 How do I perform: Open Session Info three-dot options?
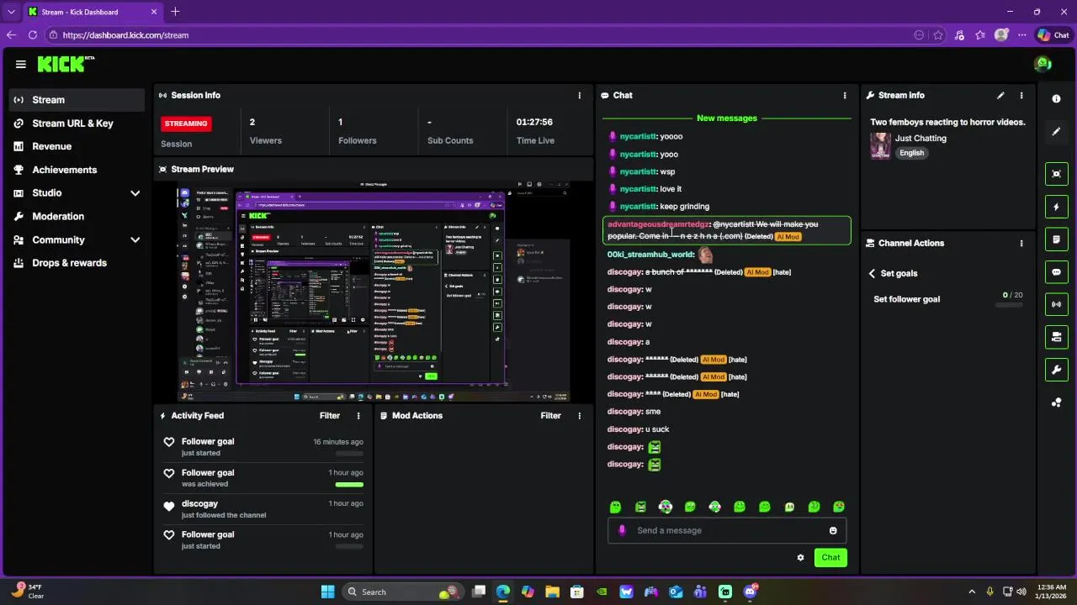pyautogui.click(x=579, y=96)
